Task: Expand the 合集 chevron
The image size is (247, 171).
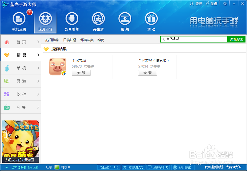Action: click(x=38, y=107)
